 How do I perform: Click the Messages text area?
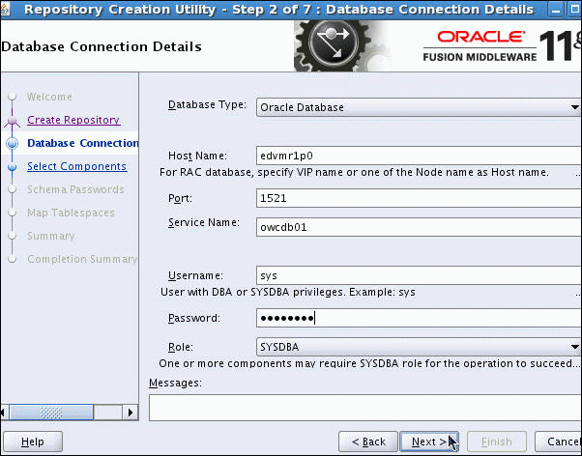[x=365, y=408]
